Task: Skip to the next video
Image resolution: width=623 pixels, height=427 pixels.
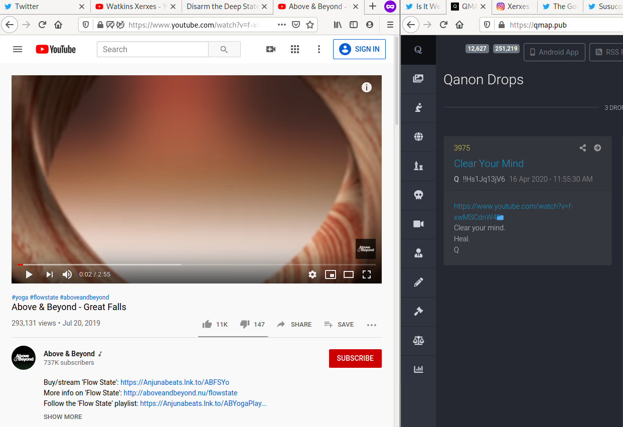Action: pyautogui.click(x=50, y=274)
